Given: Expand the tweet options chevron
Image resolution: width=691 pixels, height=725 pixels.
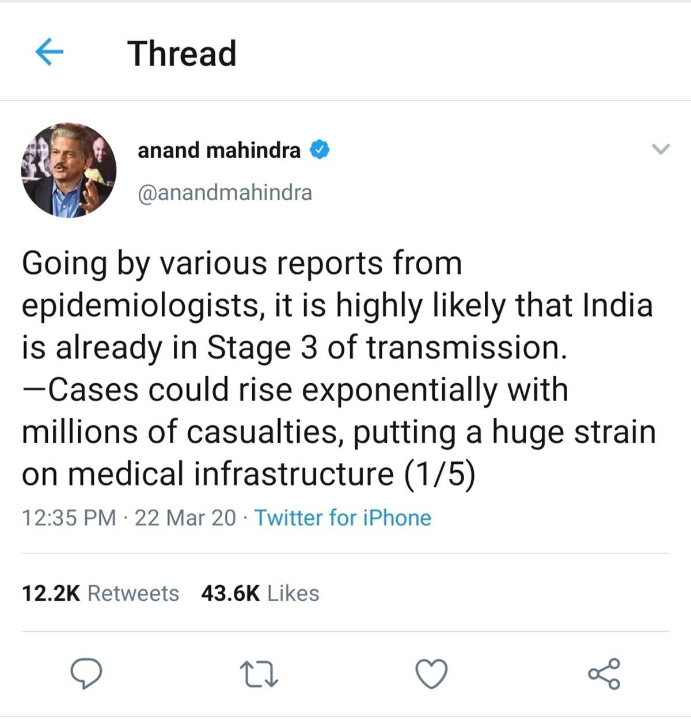Looking at the screenshot, I should [x=660, y=150].
